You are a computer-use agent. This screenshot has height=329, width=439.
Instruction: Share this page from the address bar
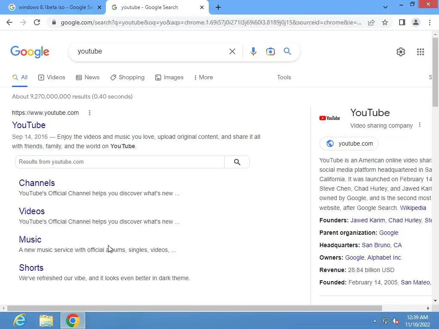coord(371,22)
